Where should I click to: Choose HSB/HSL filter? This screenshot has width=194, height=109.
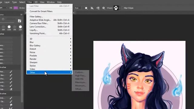(x=80, y=79)
